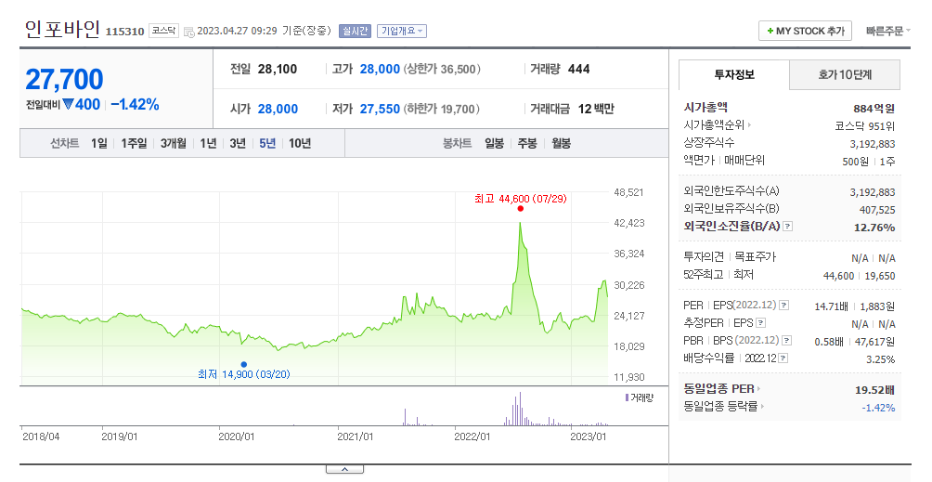
Task: Toggle the 실시간 real-time badge
Action: click(355, 31)
